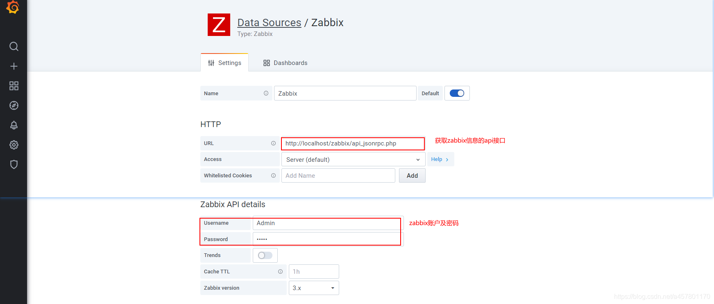Open the Explore compass icon in sidebar
The image size is (714, 304).
point(14,105)
